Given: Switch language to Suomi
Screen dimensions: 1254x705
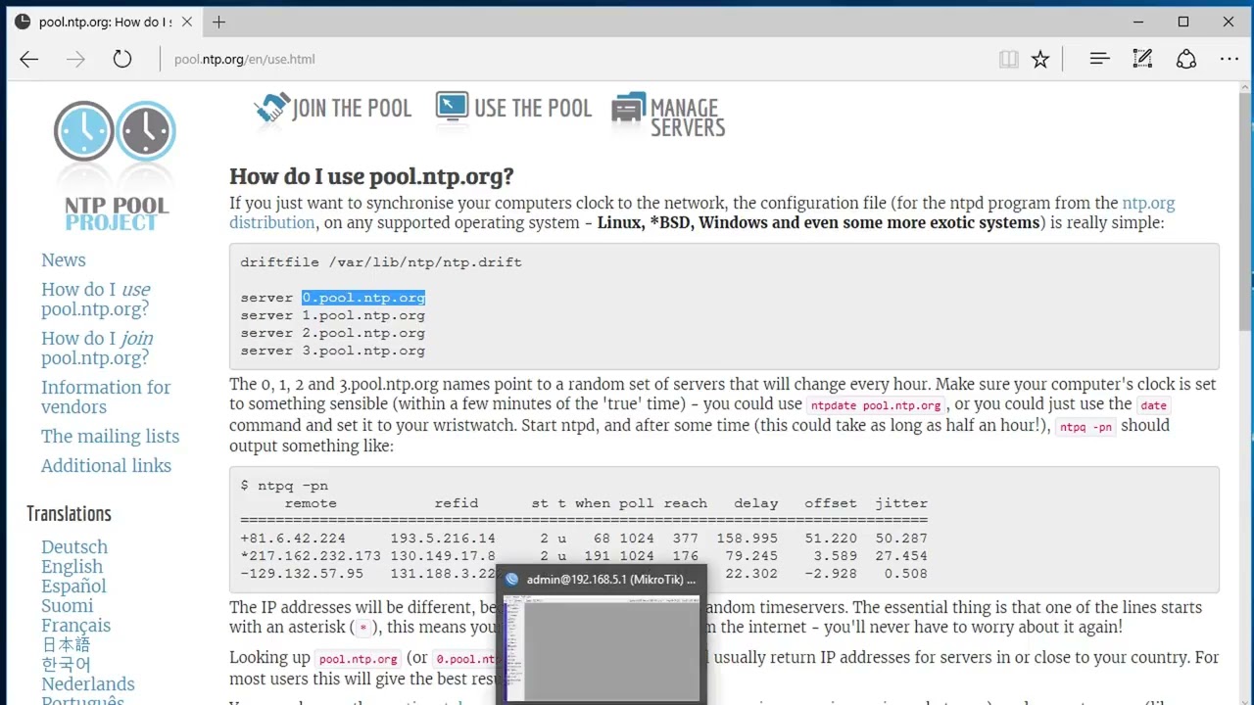Looking at the screenshot, I should click(x=68, y=606).
